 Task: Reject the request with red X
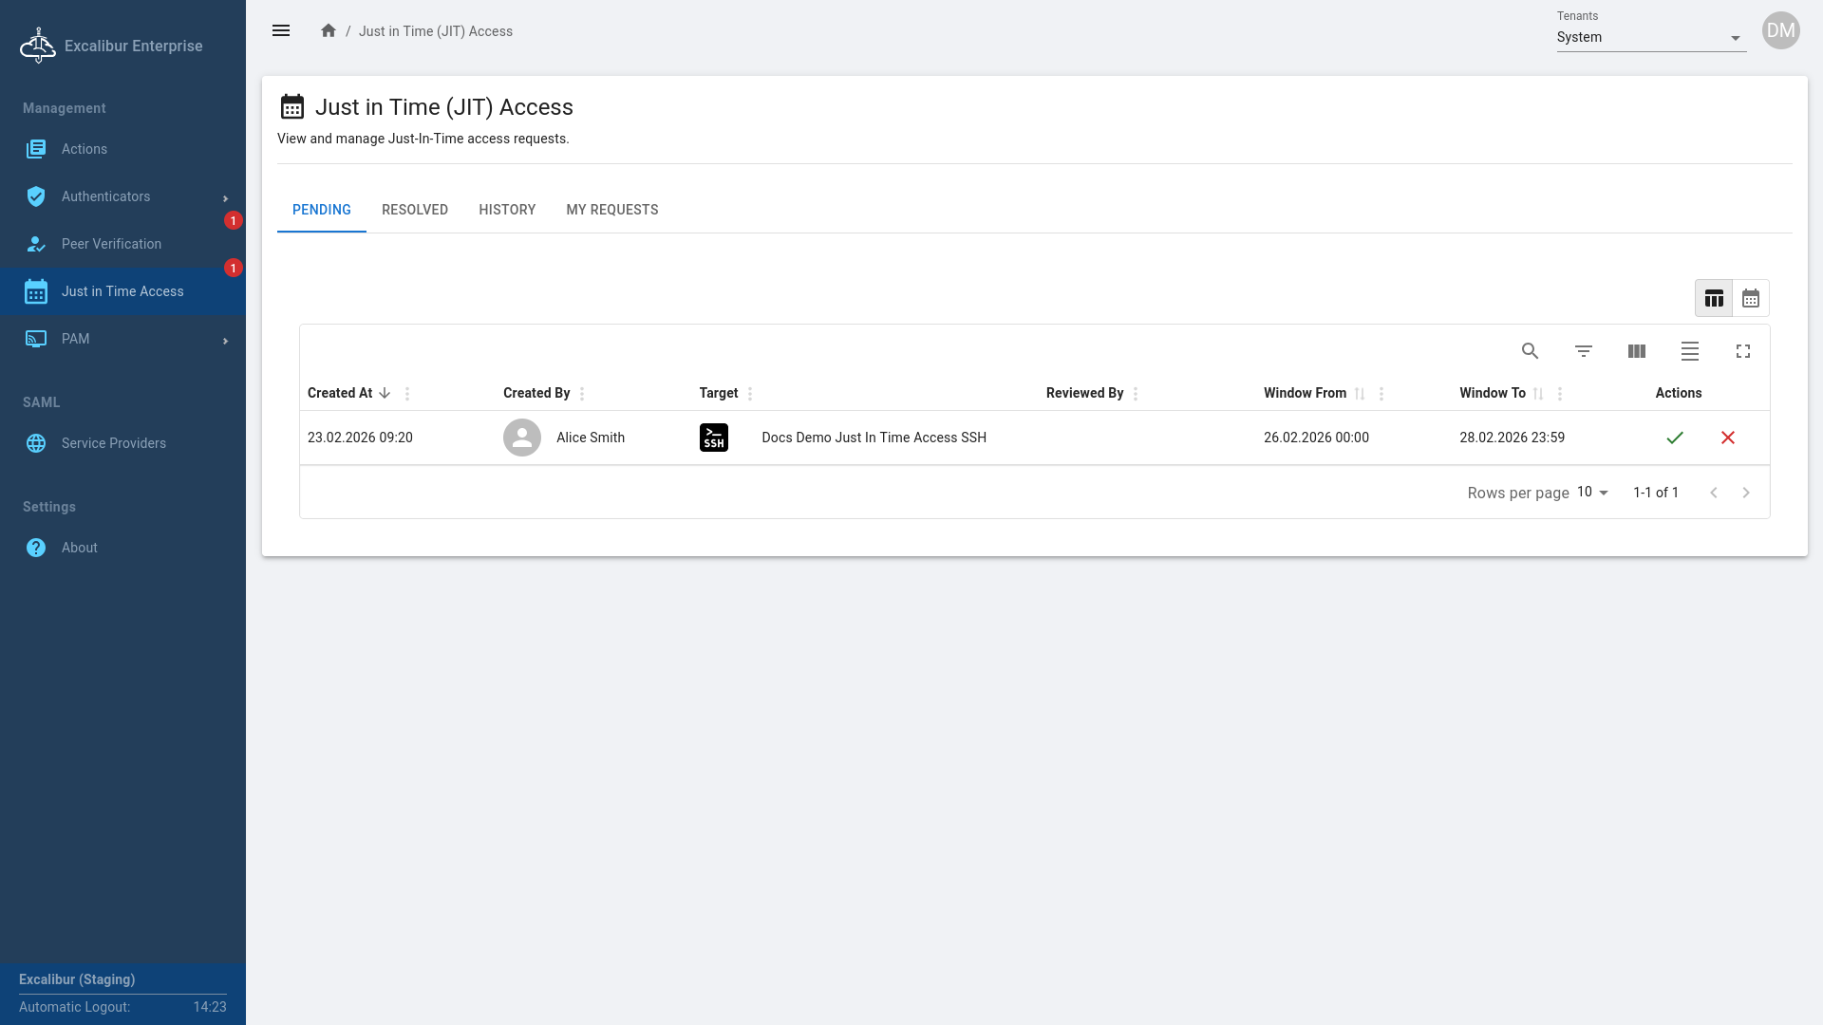pos(1728,438)
